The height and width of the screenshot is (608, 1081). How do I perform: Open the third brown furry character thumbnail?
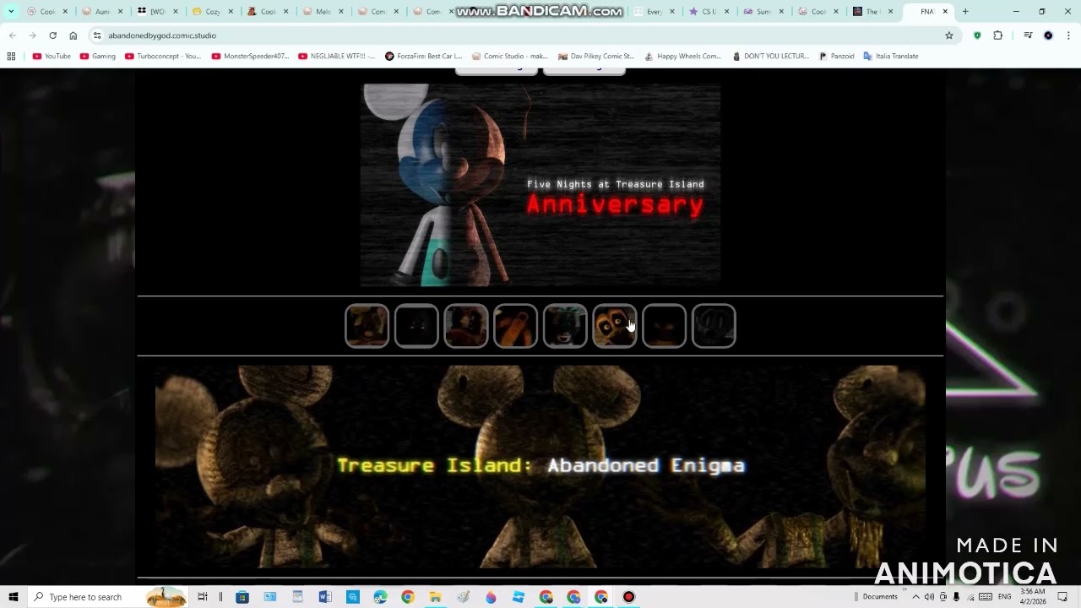pos(466,326)
